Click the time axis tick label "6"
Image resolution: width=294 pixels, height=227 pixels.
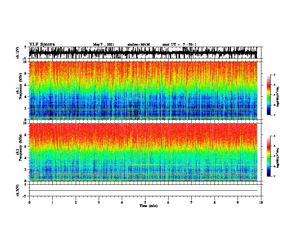[x=169, y=203]
